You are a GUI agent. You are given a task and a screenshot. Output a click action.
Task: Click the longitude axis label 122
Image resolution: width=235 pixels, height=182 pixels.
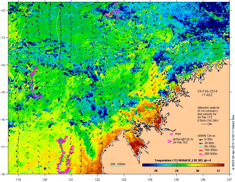pos(97,179)
